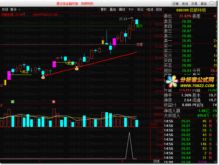Select the 卖一 26.05 ask row
The height and width of the screenshot is (165, 219).
190,41
